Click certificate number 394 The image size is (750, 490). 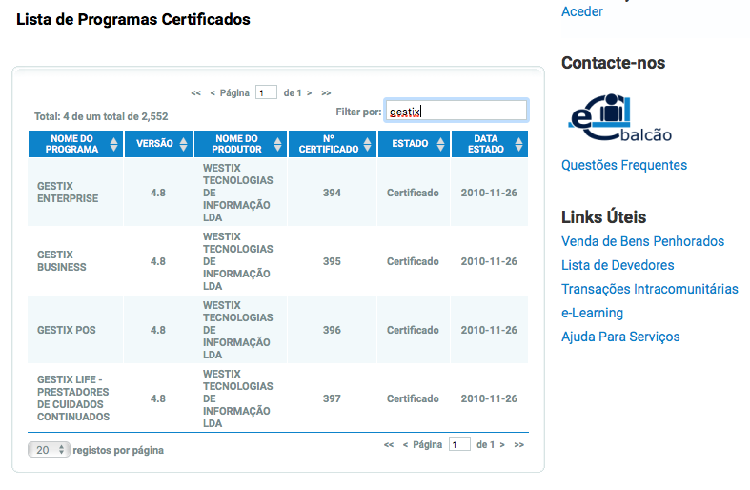click(332, 193)
